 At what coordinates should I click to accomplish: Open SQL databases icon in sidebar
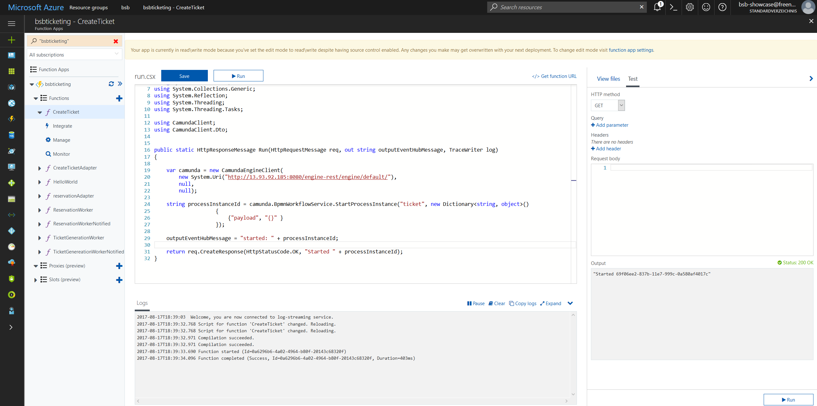point(11,135)
